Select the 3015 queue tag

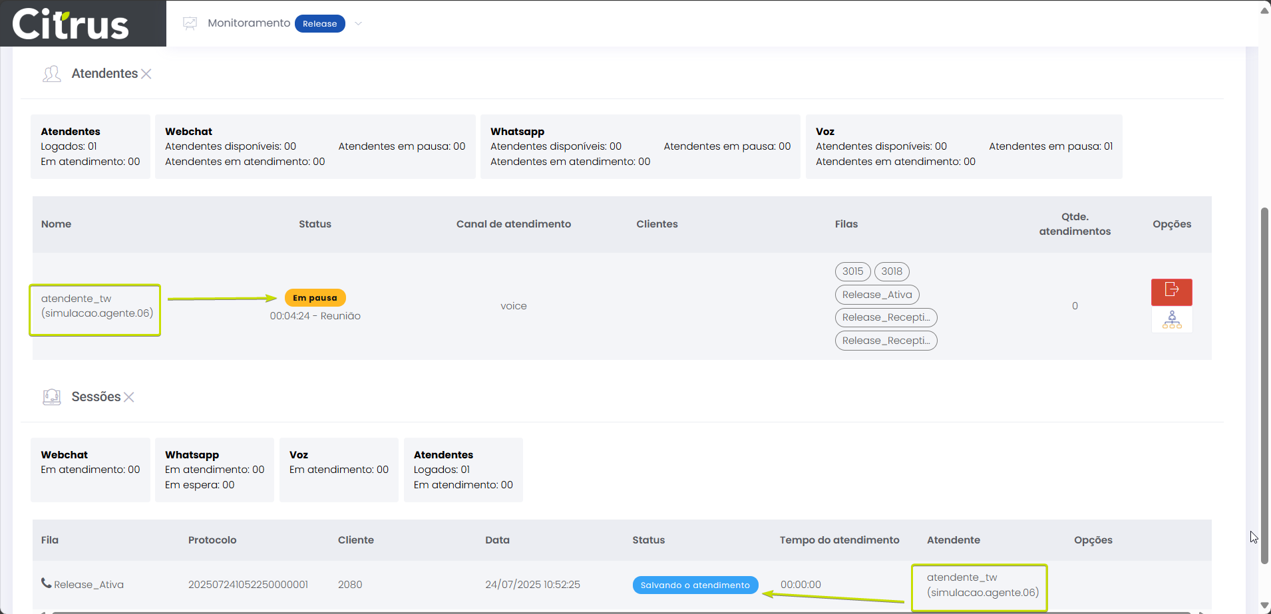coord(852,271)
